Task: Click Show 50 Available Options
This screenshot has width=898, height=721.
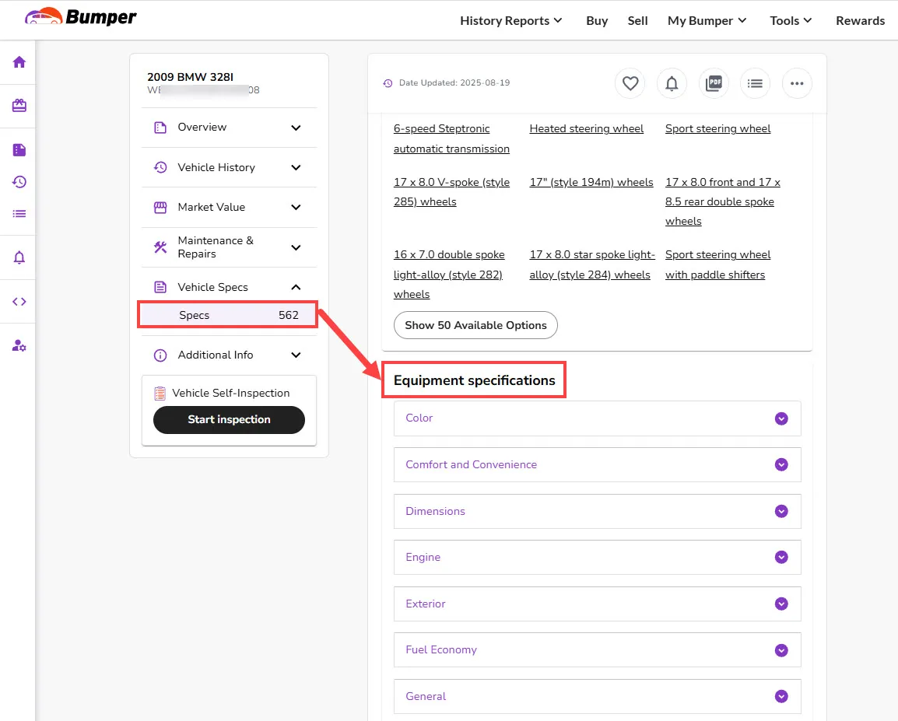Action: click(475, 325)
